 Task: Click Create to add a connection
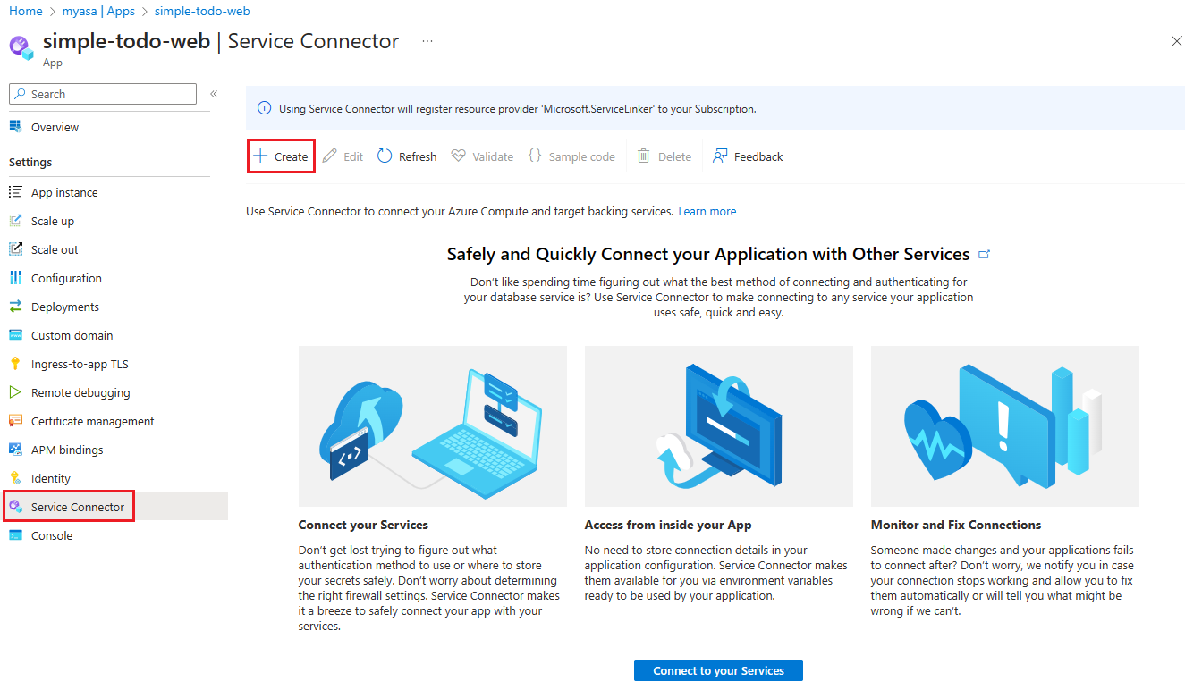point(281,156)
